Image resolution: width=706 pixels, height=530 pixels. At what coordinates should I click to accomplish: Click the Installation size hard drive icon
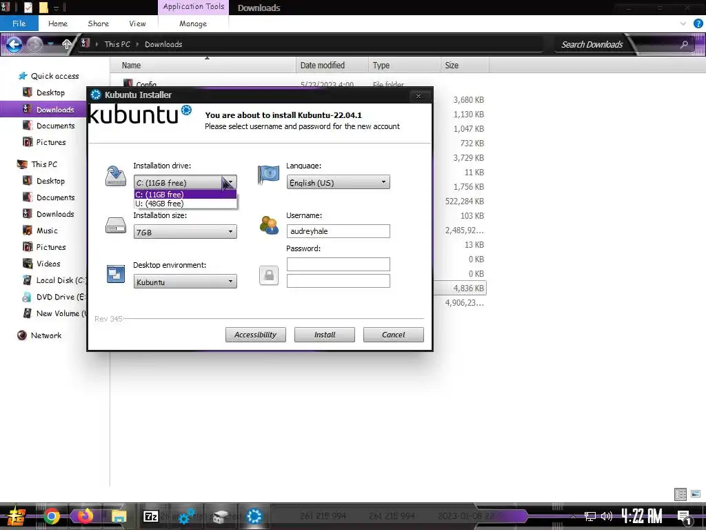(116, 226)
